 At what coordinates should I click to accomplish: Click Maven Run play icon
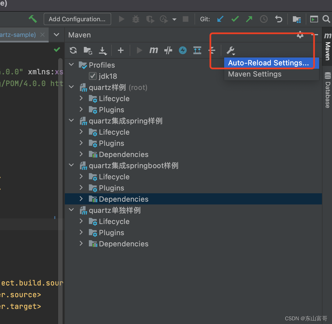click(139, 50)
